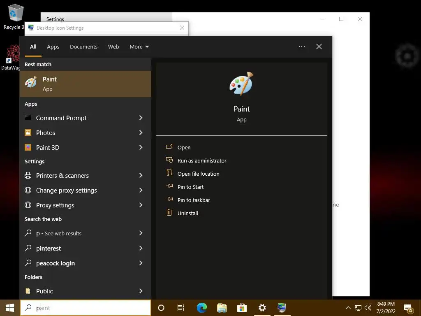
Task: Switch to the Settings gear on taskbar
Action: pyautogui.click(x=262, y=308)
